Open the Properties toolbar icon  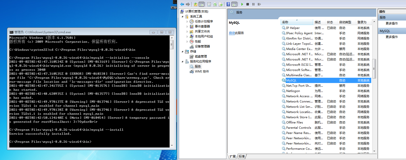pos(209,4)
